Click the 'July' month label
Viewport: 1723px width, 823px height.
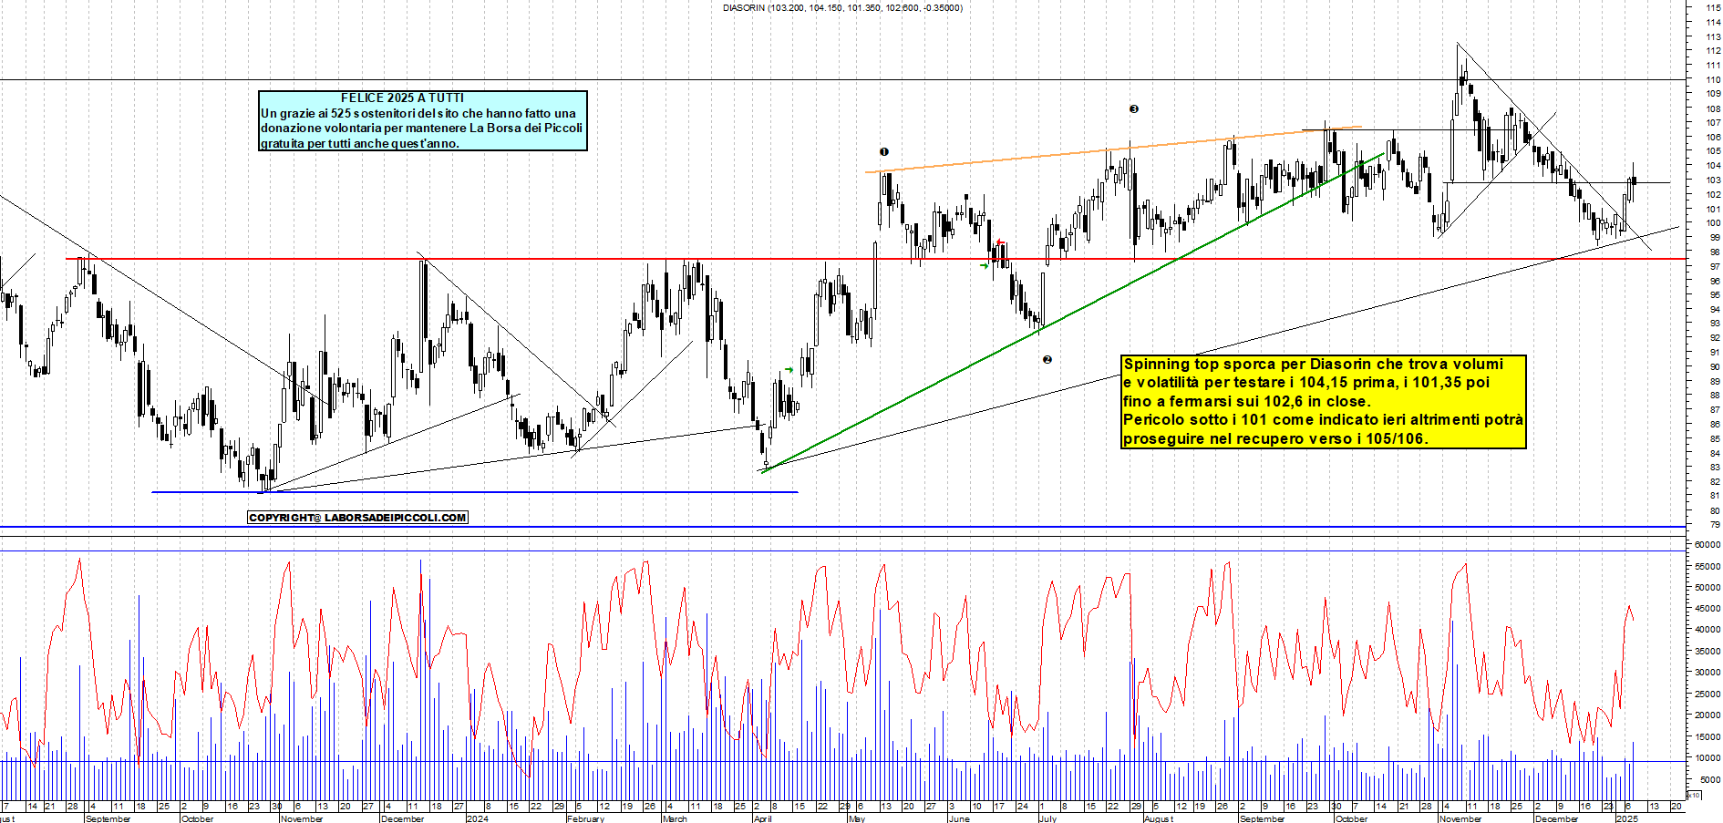tap(1047, 818)
